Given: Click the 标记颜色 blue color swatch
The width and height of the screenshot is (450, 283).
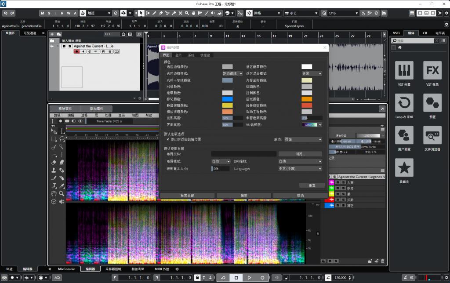Looking at the screenshot, I should (x=227, y=99).
